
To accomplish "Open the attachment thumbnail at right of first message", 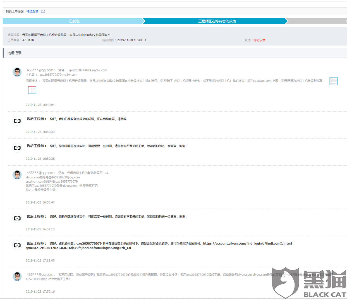I will click(x=333, y=81).
